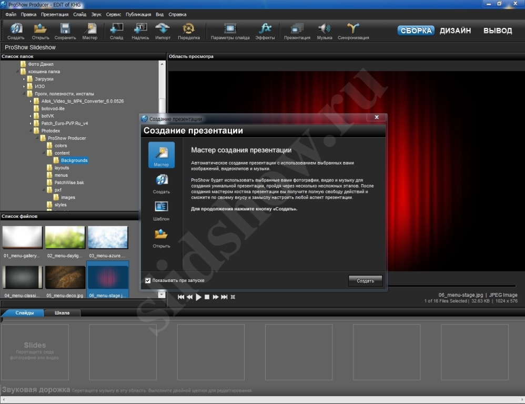Select 03_menu-azure thumbnail
Viewport: 525px width, 404px height.
108,238
